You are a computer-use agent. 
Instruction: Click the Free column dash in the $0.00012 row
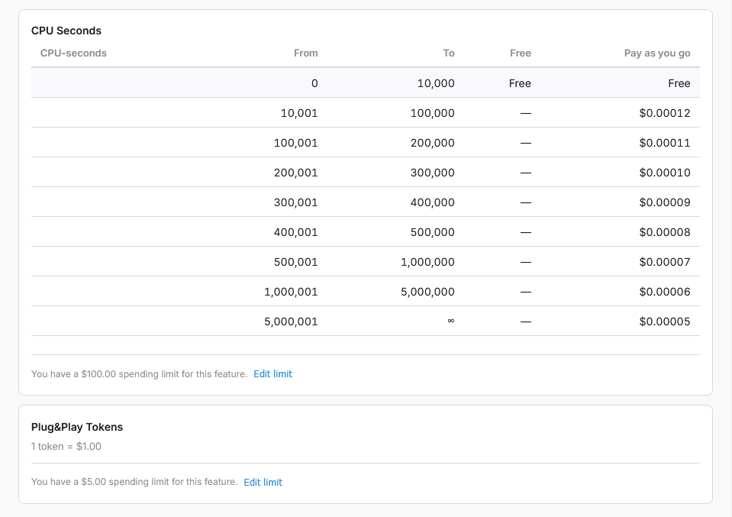tap(526, 114)
